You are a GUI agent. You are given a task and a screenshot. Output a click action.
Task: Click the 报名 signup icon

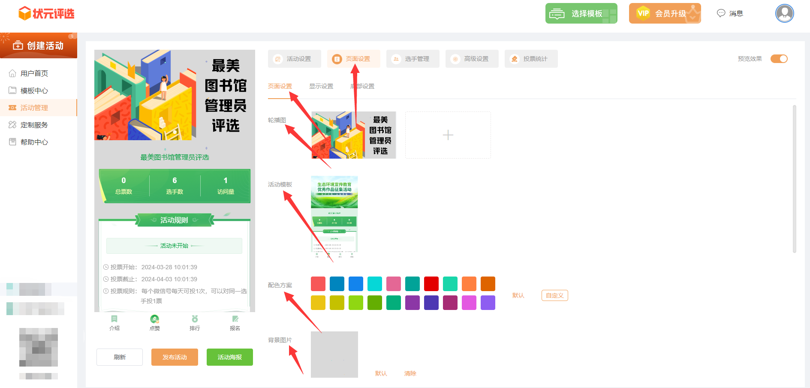[x=235, y=319]
